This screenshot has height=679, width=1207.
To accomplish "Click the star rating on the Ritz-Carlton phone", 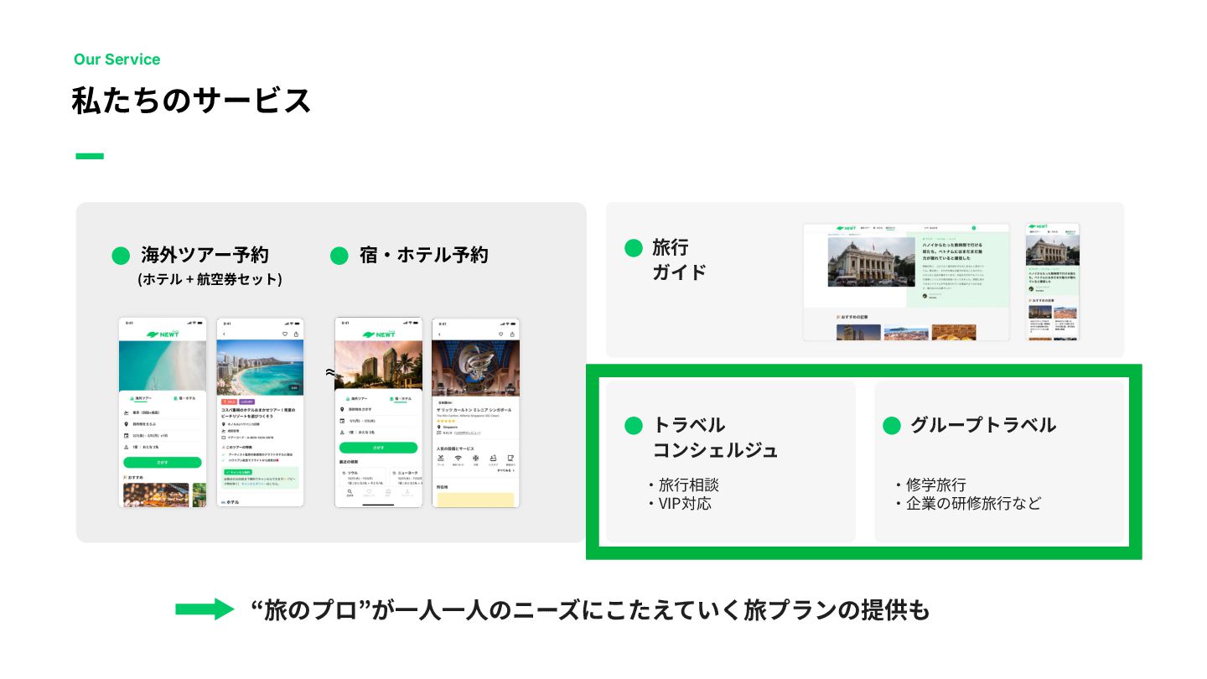I will coord(446,421).
